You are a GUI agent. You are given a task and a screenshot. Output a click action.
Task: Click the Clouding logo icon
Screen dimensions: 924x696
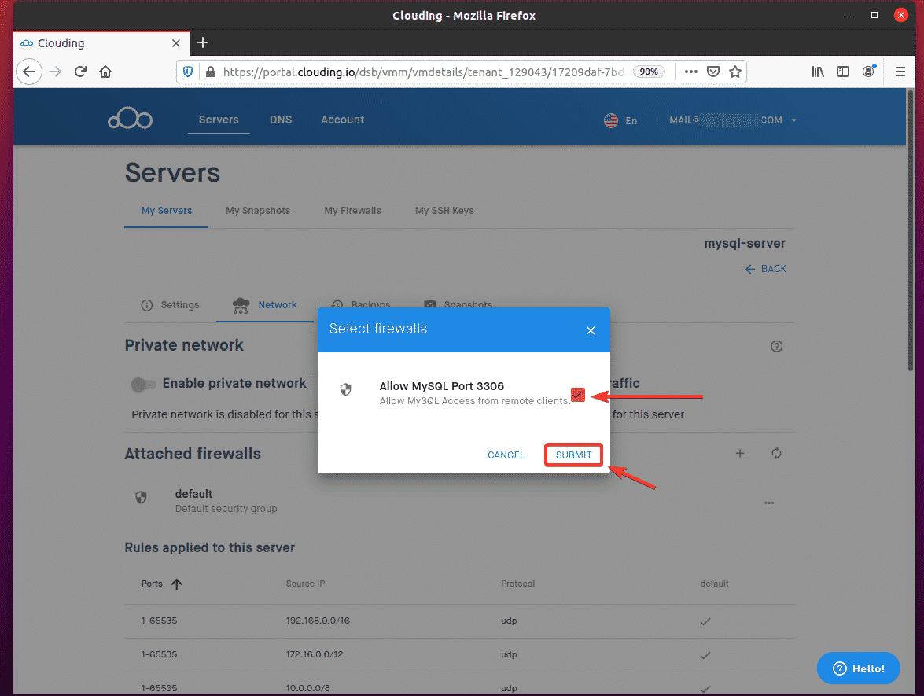pos(131,120)
